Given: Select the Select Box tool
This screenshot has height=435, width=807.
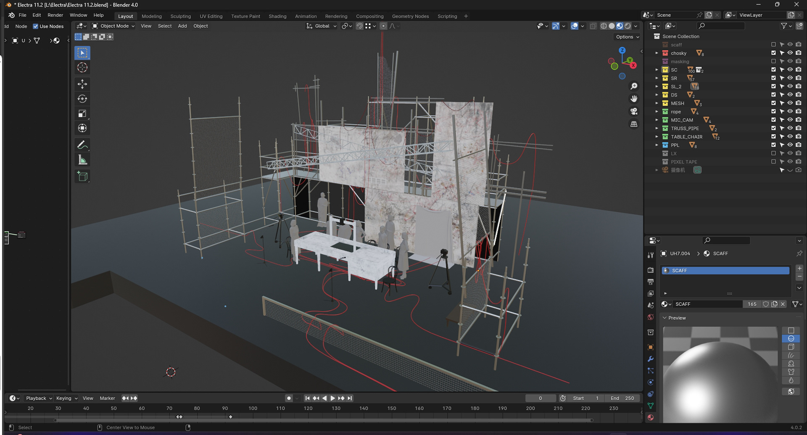Looking at the screenshot, I should tap(82, 53).
